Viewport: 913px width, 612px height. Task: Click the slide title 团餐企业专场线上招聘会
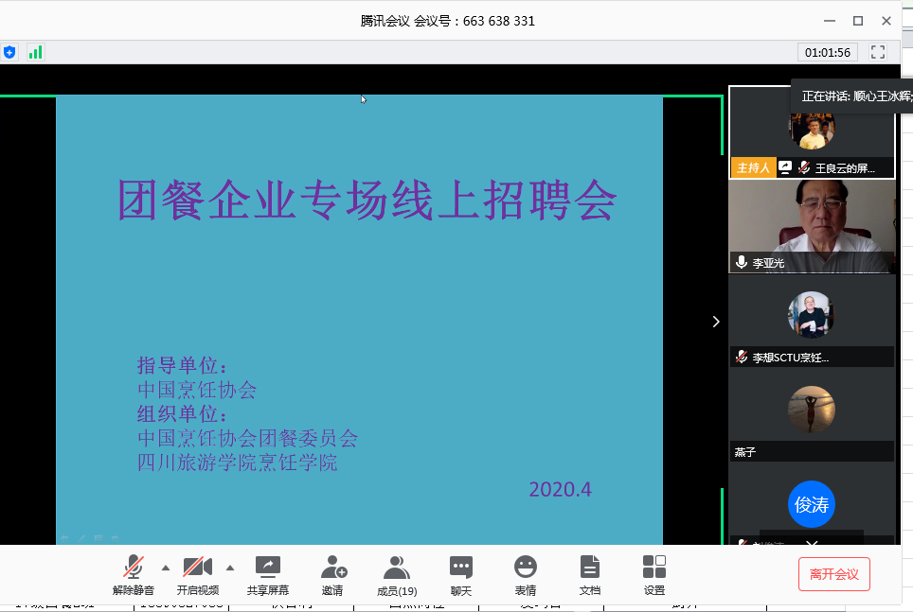tap(367, 201)
